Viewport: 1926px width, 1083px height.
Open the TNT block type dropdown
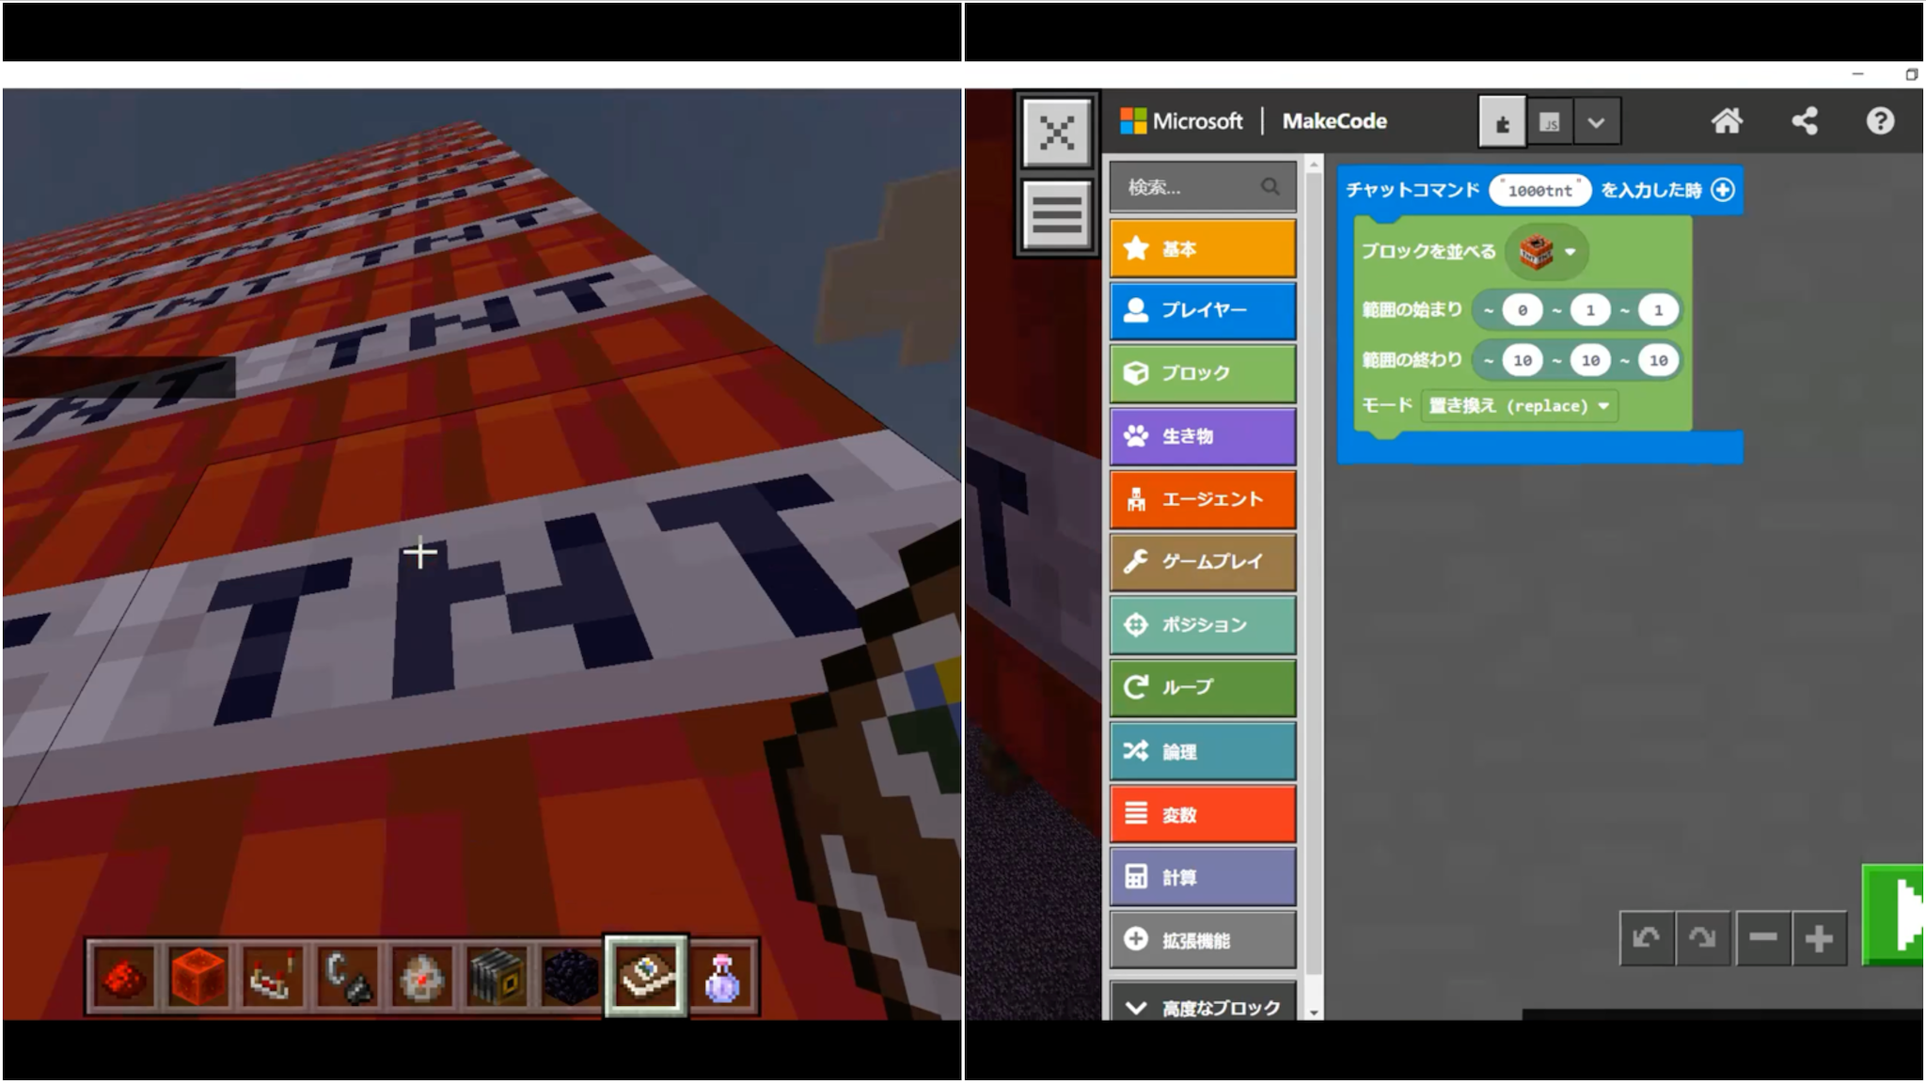[x=1546, y=252]
